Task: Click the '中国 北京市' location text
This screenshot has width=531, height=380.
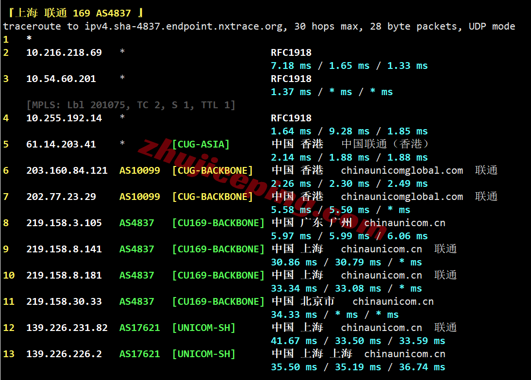Action: tap(303, 301)
